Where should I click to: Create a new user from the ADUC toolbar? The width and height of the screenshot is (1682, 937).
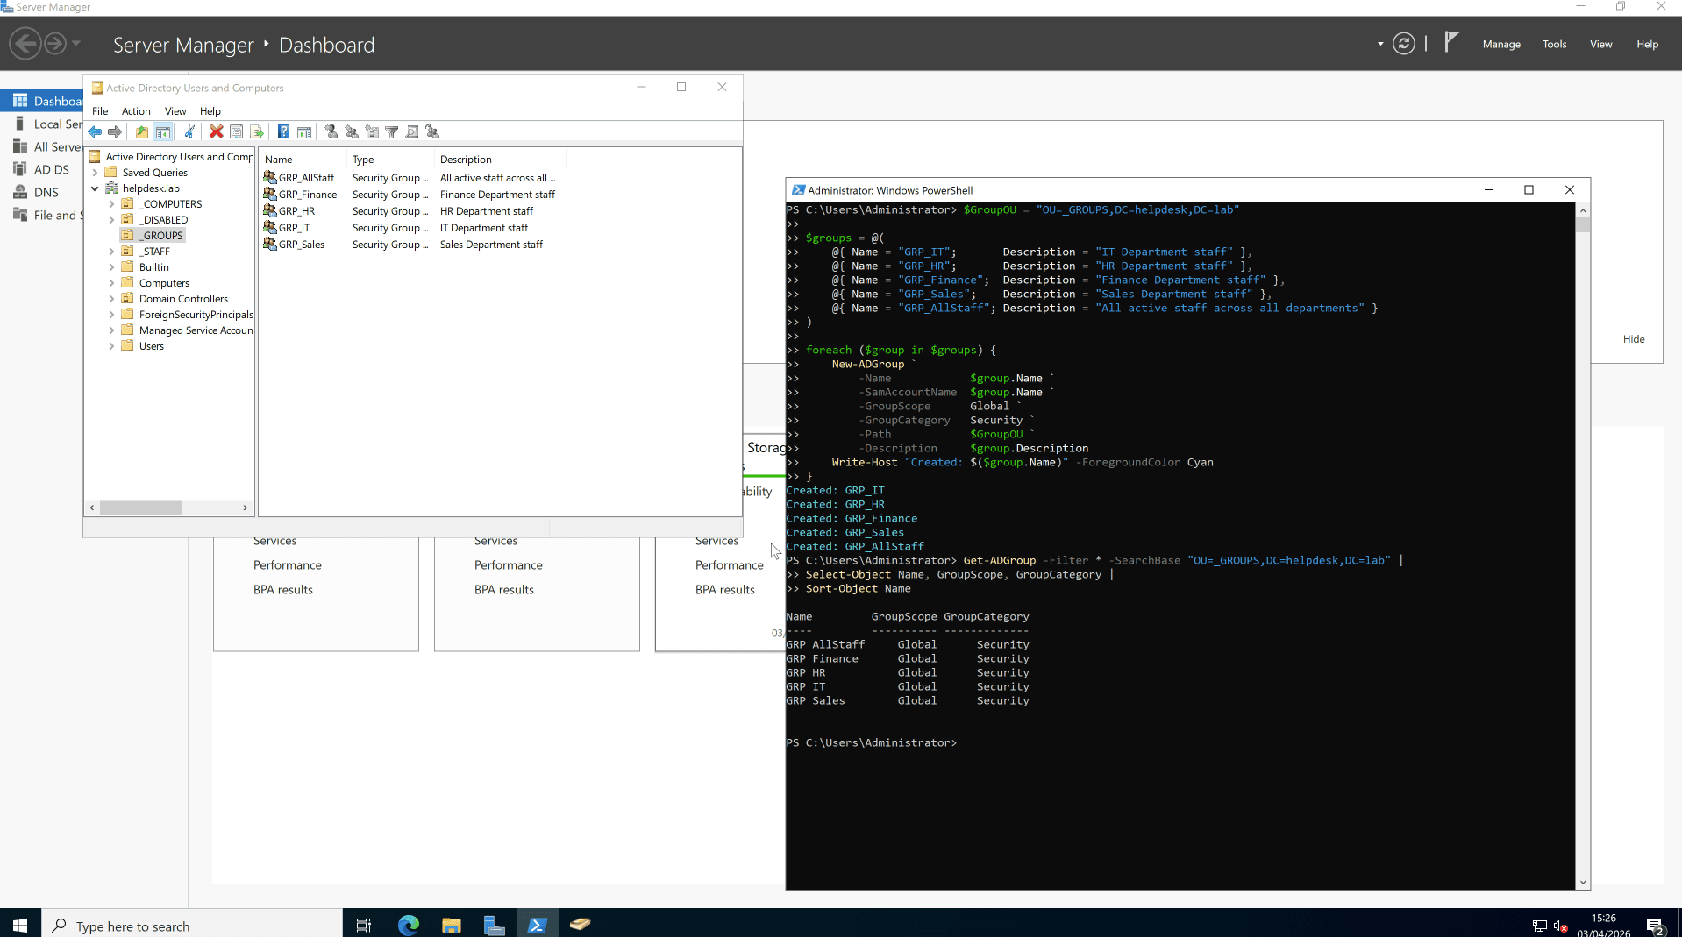tap(331, 131)
